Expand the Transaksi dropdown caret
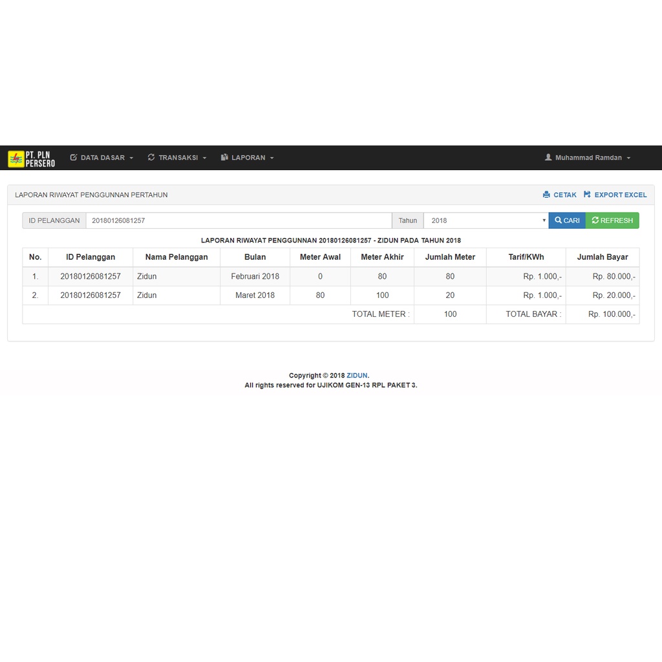 tap(205, 158)
